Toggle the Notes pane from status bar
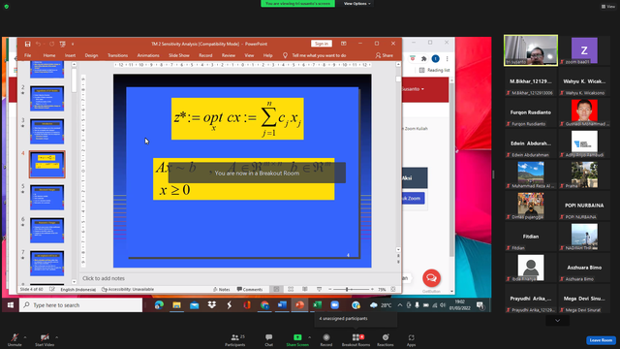This screenshot has height=349, width=620. tap(222, 289)
